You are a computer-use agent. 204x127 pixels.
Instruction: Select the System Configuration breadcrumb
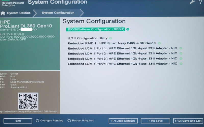click(x=58, y=13)
